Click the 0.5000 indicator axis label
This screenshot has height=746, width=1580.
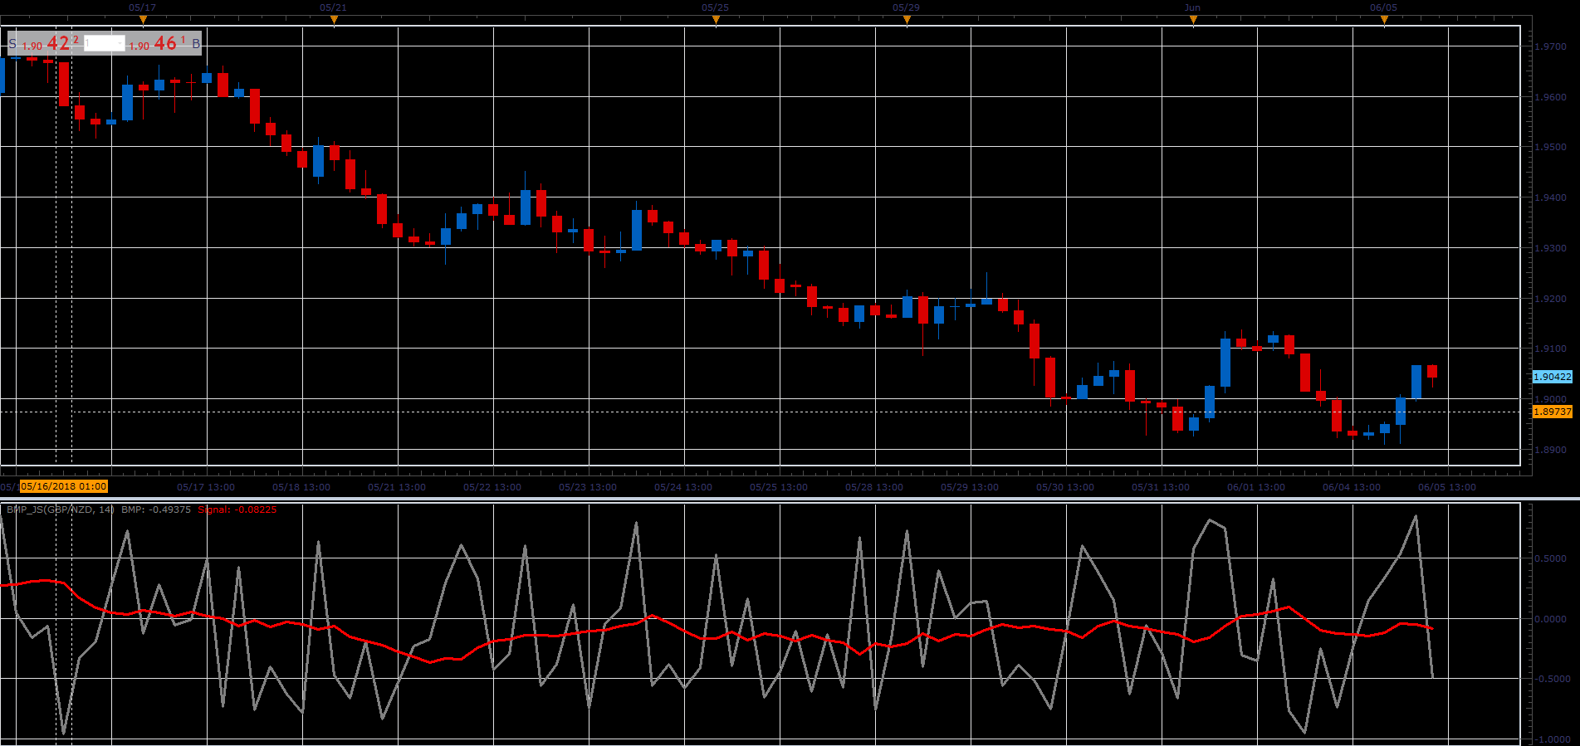(x=1551, y=558)
